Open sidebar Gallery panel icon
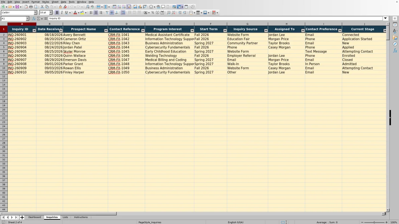 (x=395, y=37)
